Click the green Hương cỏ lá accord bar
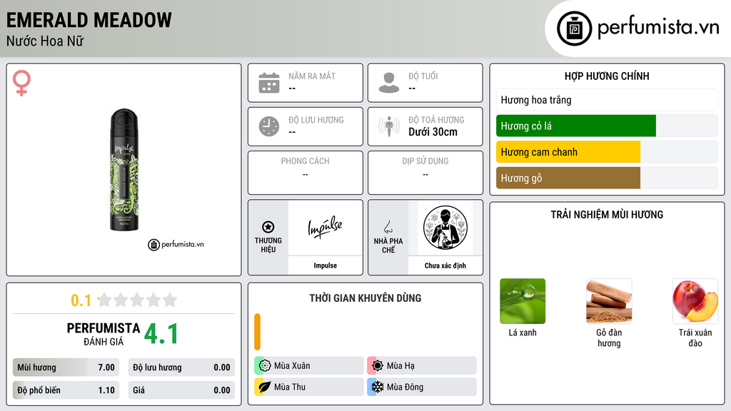The image size is (731, 411). point(576,126)
